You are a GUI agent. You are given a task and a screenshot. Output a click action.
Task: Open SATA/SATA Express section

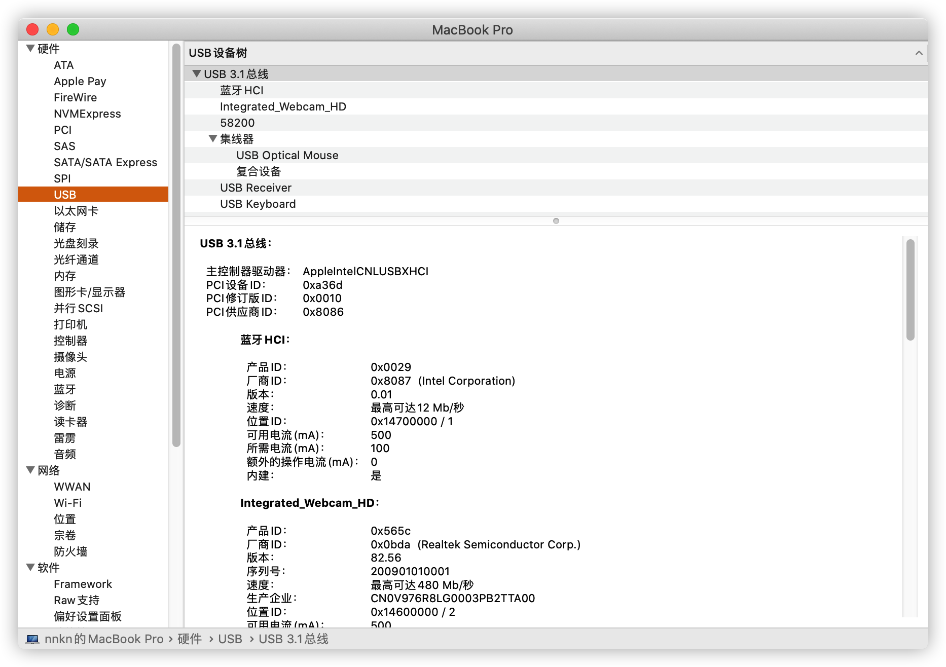[x=105, y=162]
